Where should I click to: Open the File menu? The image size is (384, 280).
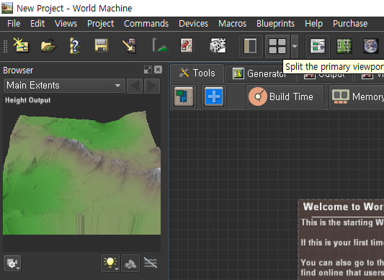click(x=14, y=24)
